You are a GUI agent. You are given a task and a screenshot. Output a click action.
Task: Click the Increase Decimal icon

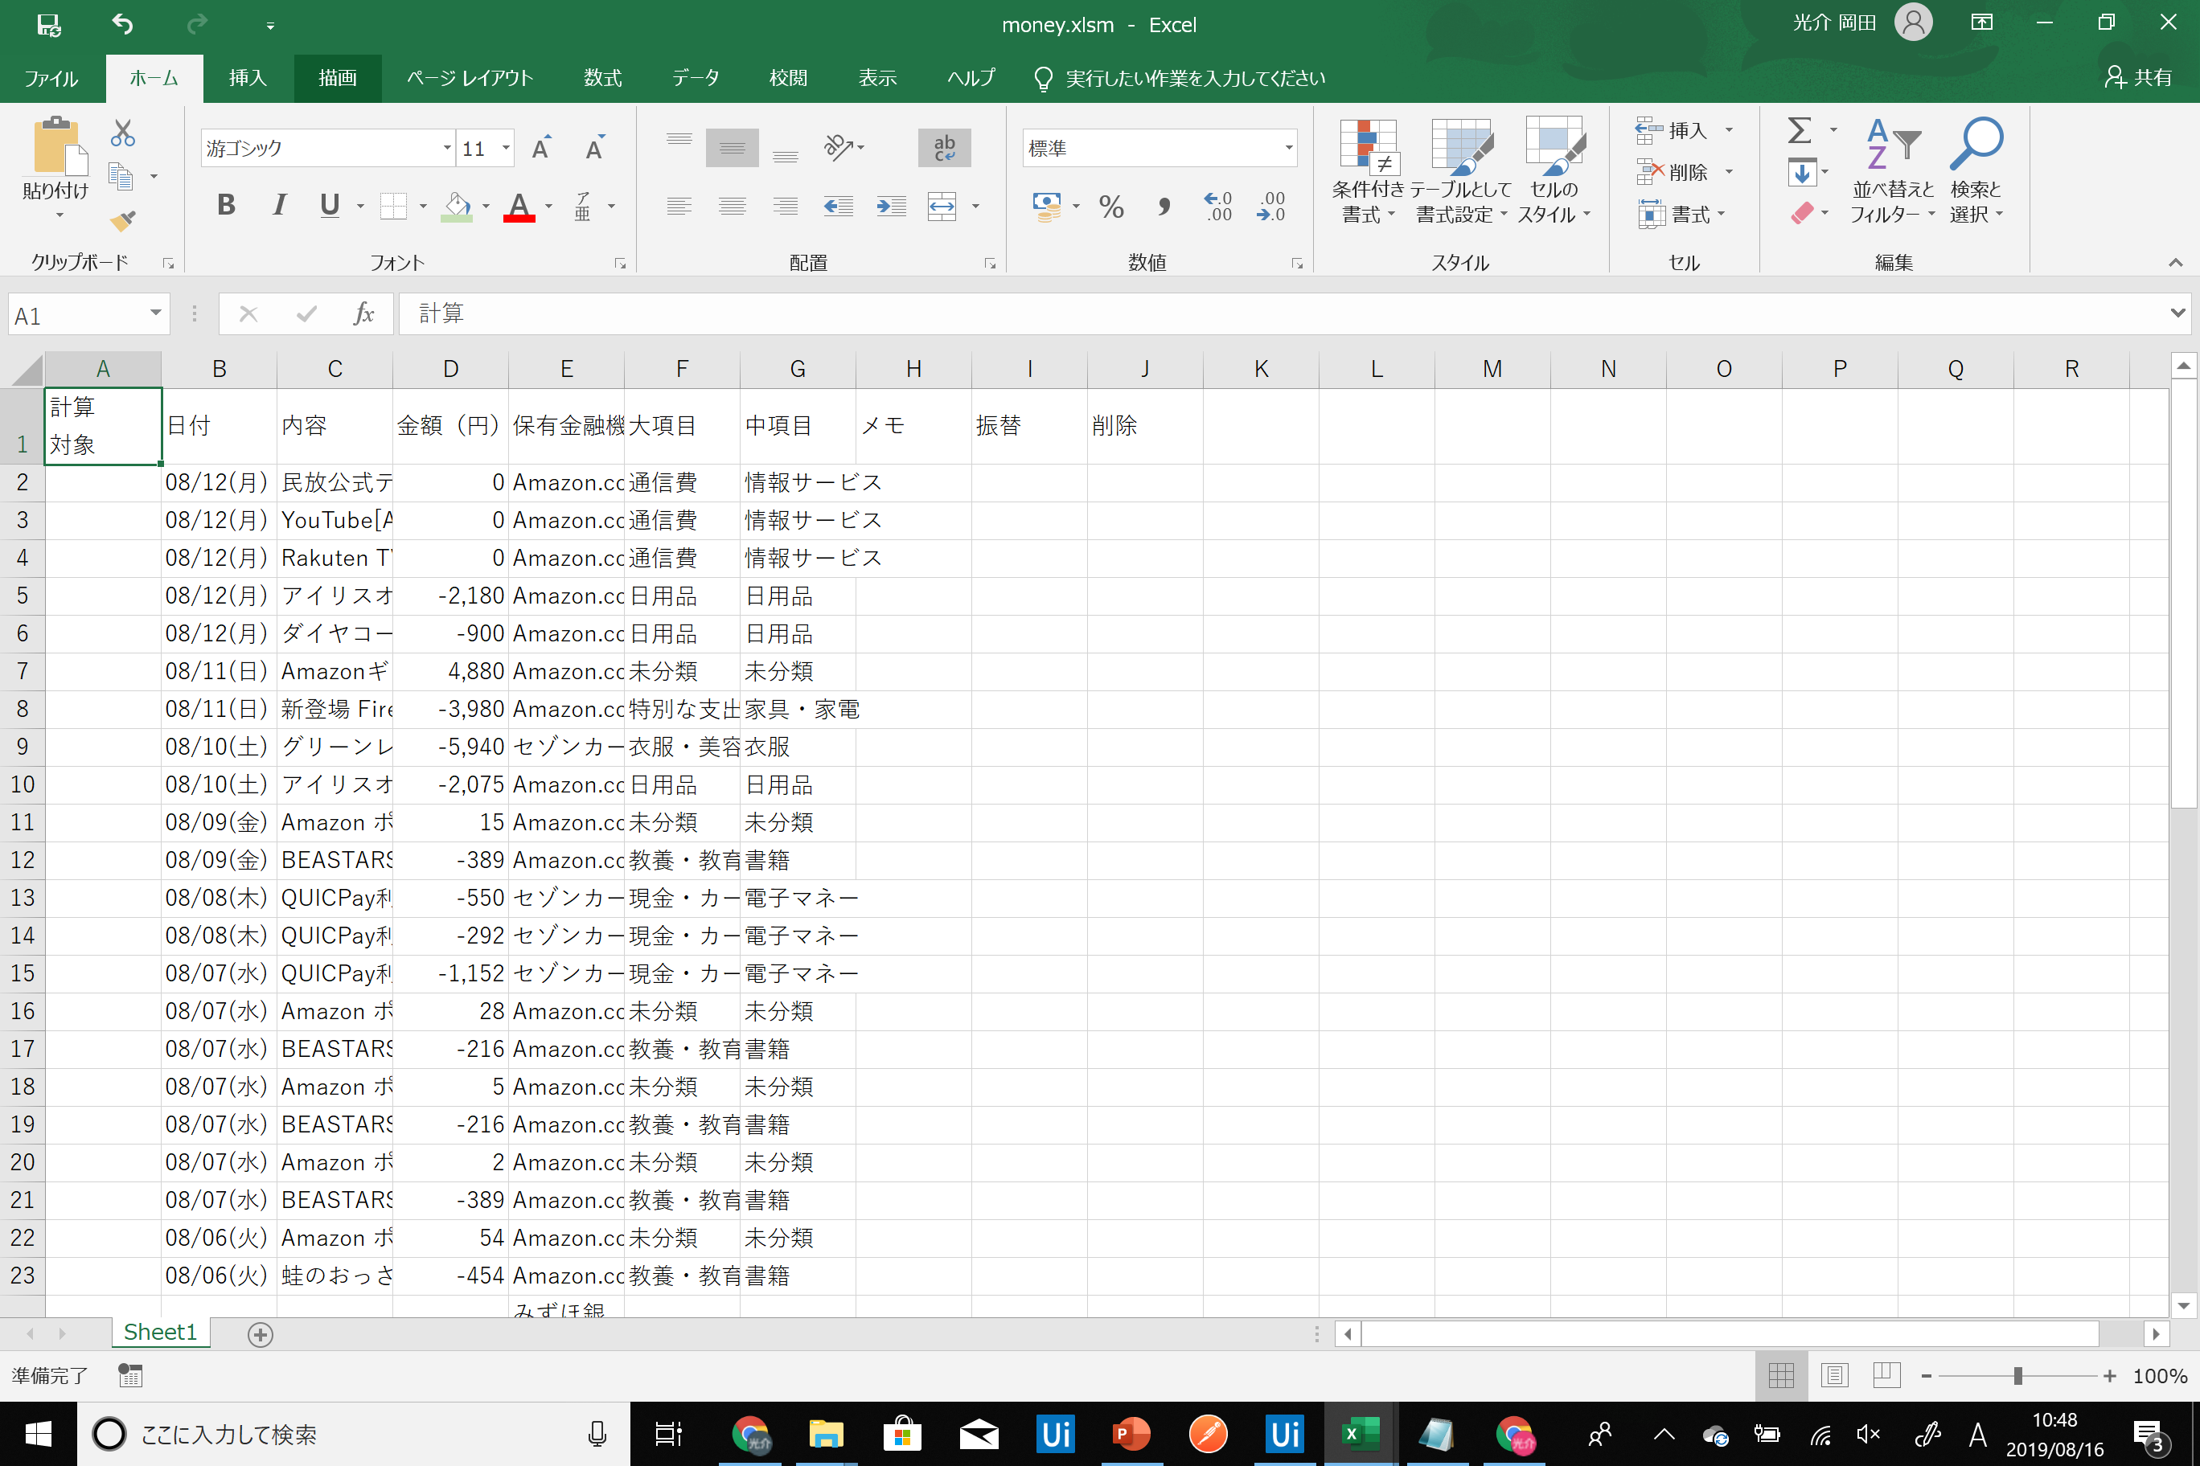tap(1217, 206)
